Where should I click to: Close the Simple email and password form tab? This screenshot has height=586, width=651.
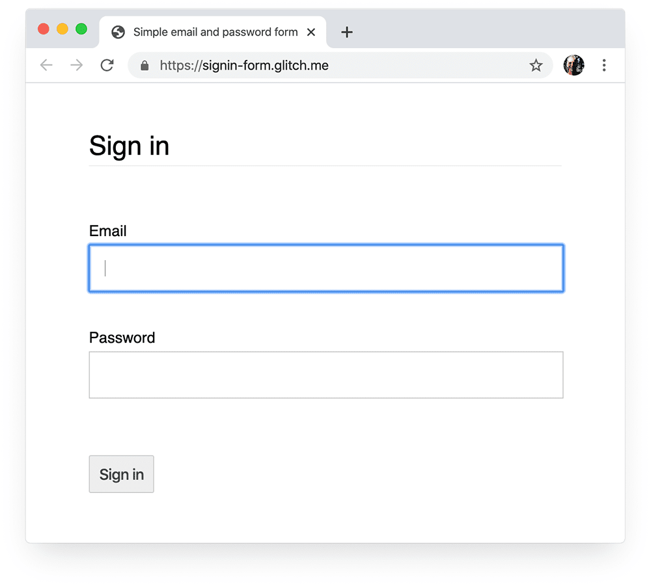point(311,32)
